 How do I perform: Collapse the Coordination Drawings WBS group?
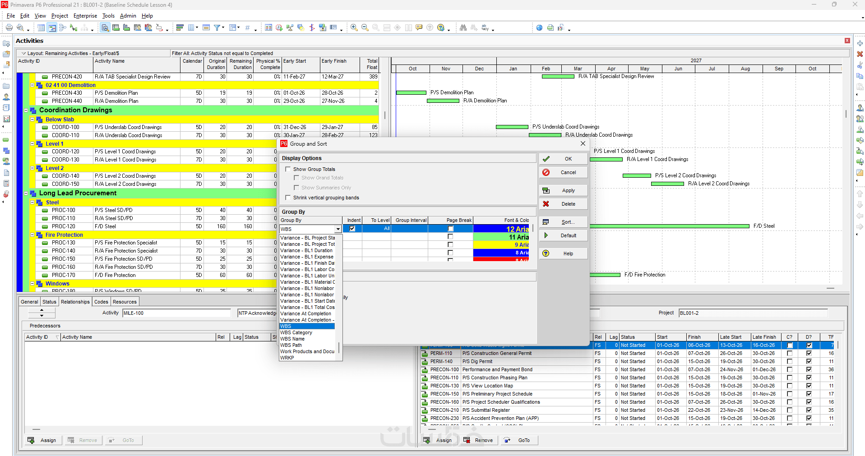coord(26,110)
